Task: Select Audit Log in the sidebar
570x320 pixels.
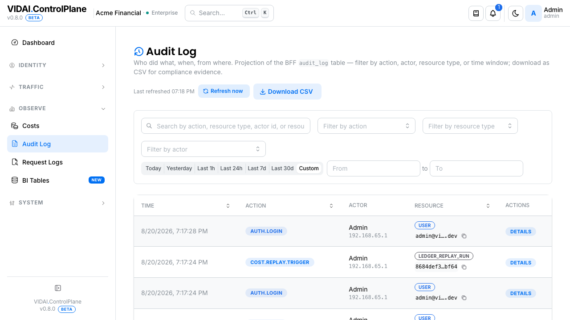Action: point(57,144)
